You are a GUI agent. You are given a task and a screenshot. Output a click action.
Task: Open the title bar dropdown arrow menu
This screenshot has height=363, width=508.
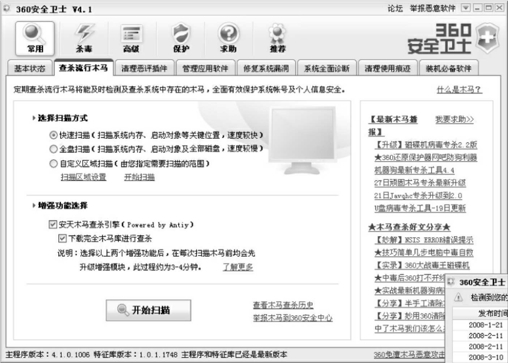point(466,8)
